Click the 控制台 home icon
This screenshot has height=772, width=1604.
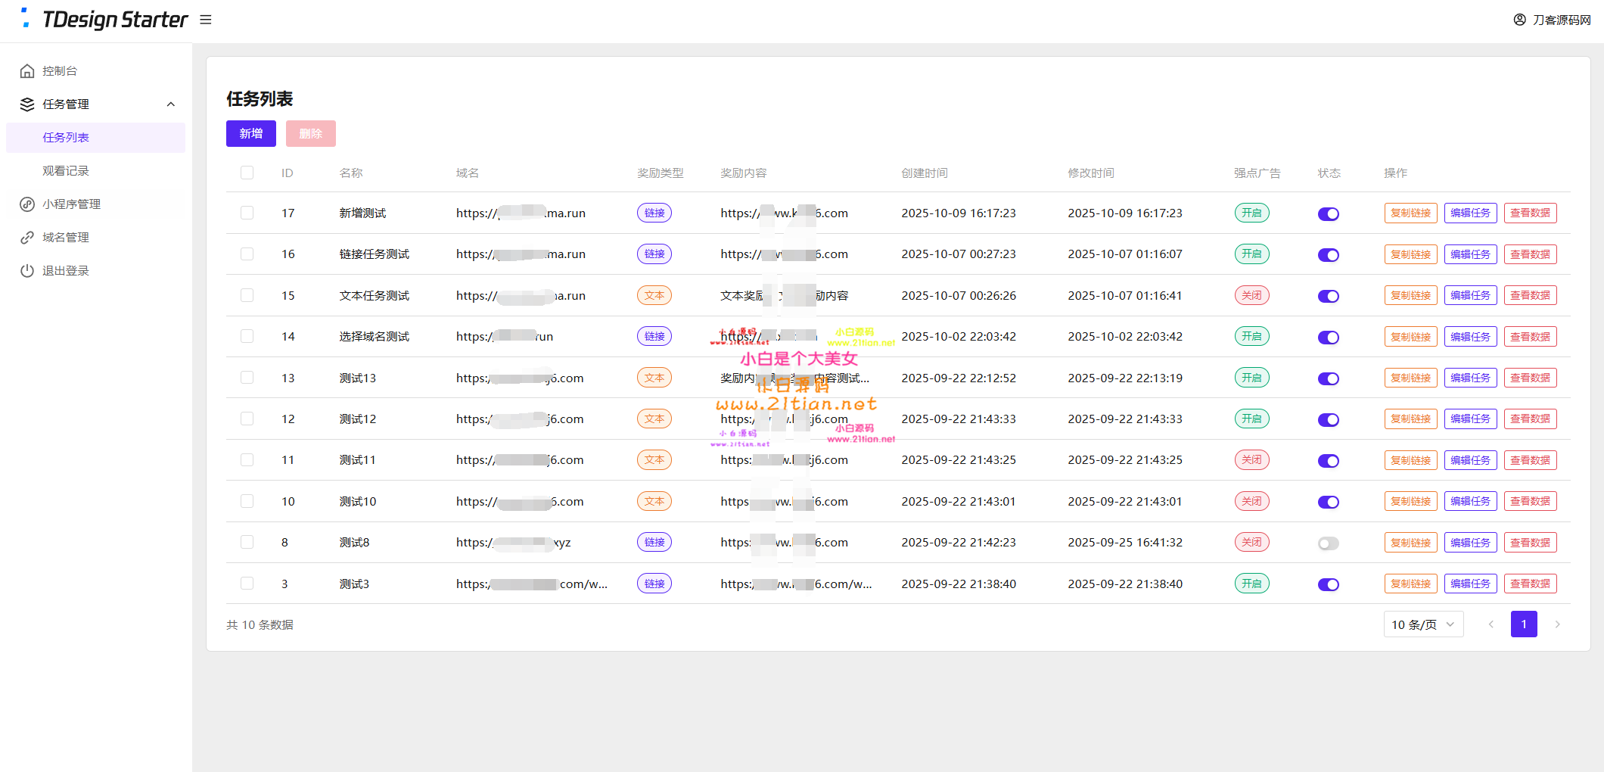pos(27,71)
